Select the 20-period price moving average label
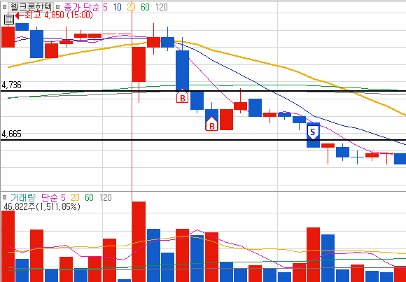Screen dimensions: 406x282 [x=132, y=7]
